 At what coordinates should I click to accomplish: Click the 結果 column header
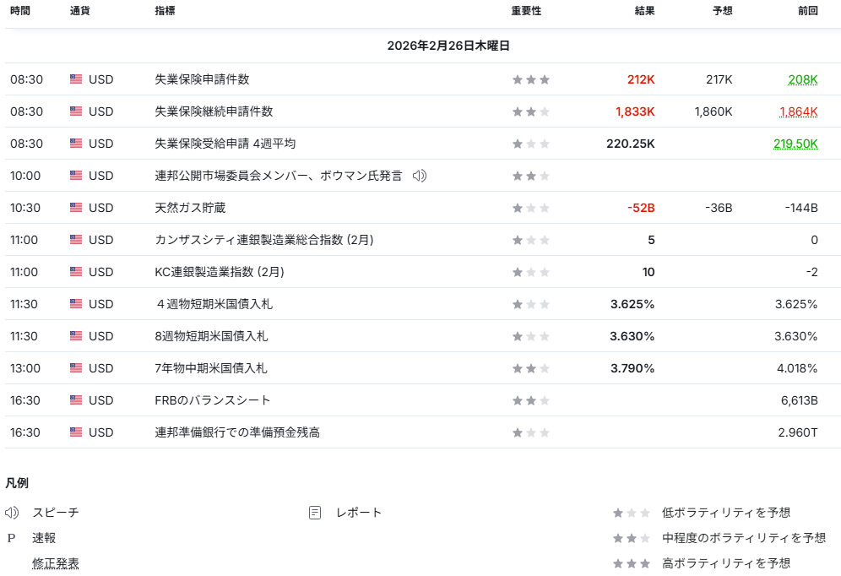(x=644, y=11)
